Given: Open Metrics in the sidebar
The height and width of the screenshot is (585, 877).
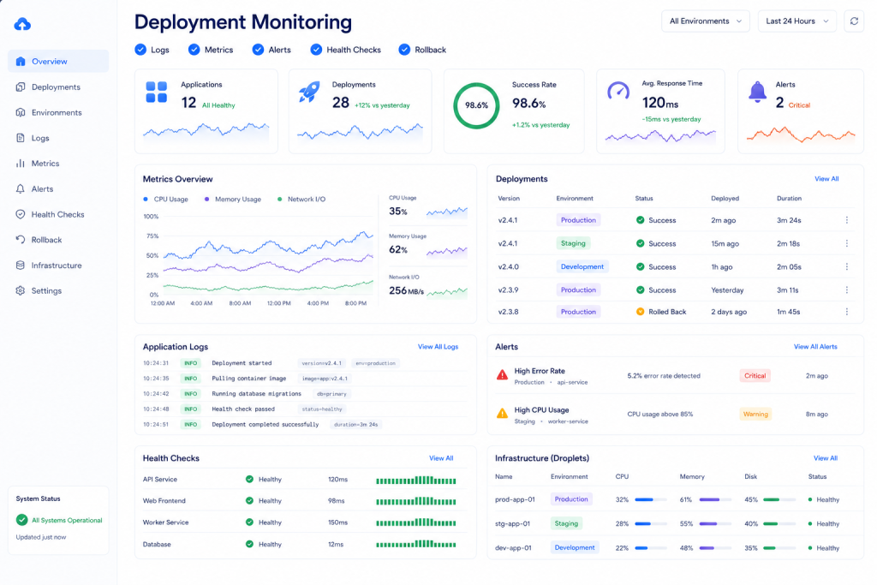Looking at the screenshot, I should tap(58, 164).
